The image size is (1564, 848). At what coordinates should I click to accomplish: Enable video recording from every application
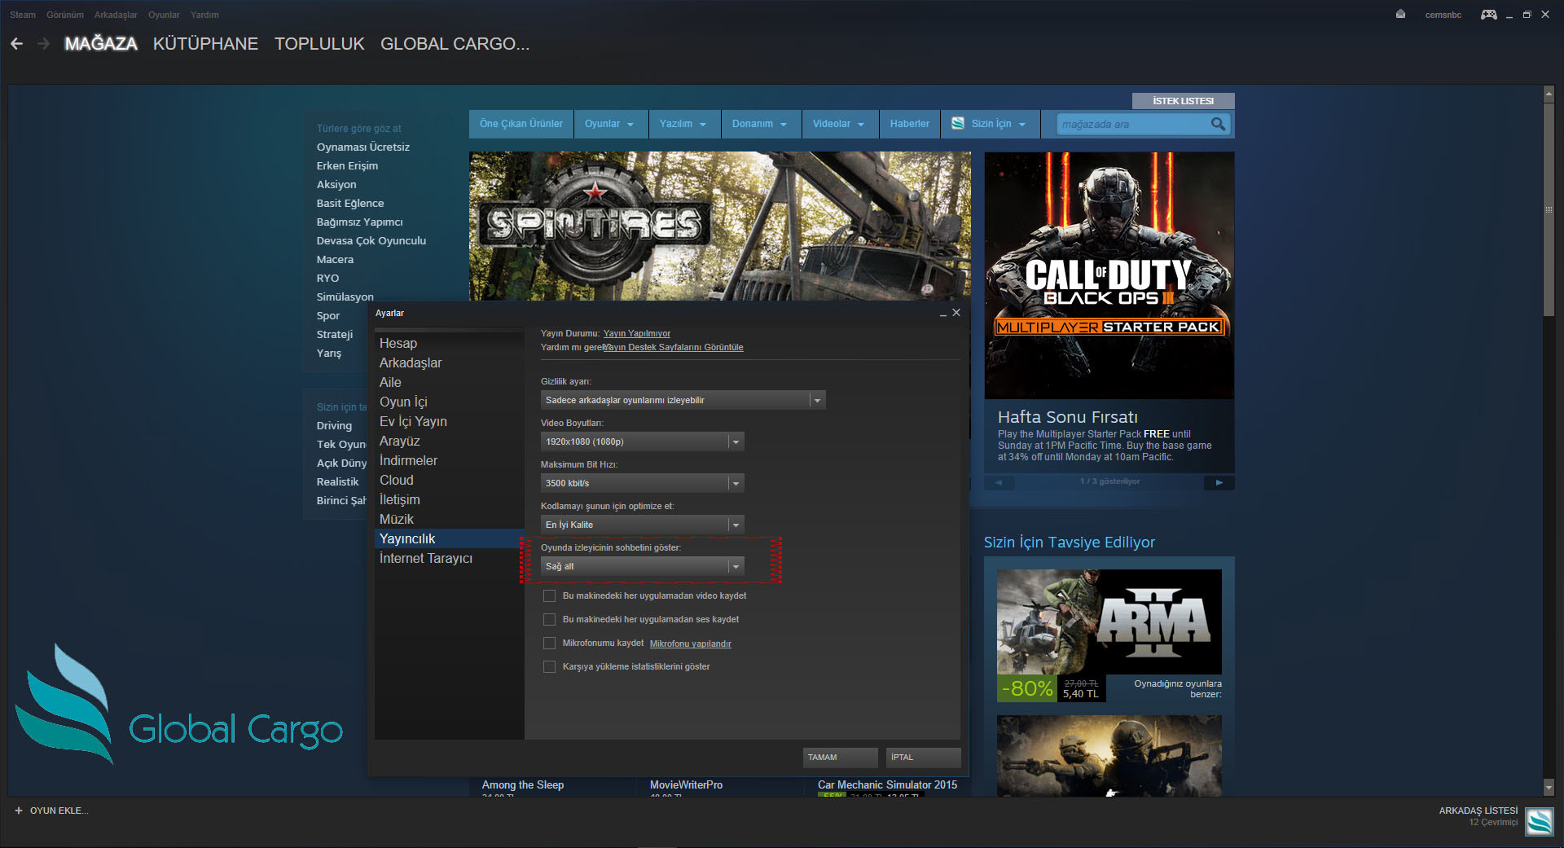[549, 596]
